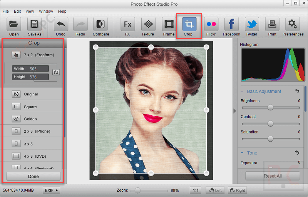Click the Save As floppy disk icon
Viewport: 308px width, 197px height.
(34, 24)
